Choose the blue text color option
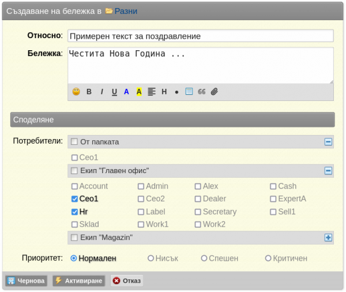 pos(126,92)
